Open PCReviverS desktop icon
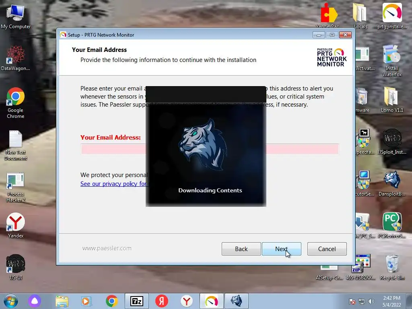This screenshot has height=309, width=412. tap(392, 225)
